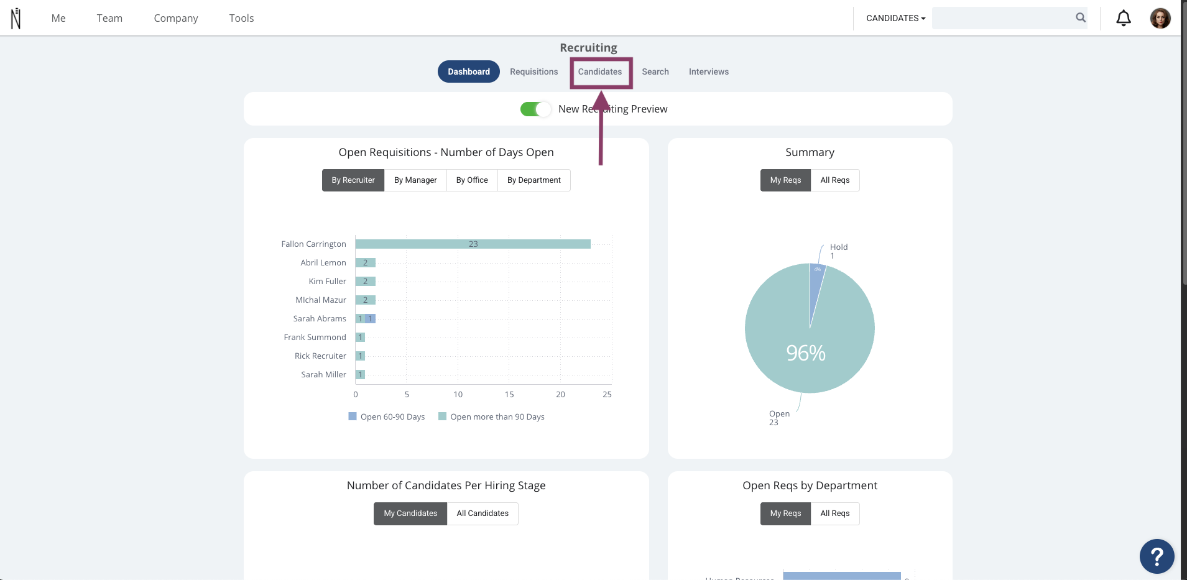Select the By Department chart view
This screenshot has height=580, width=1187.
(533, 180)
